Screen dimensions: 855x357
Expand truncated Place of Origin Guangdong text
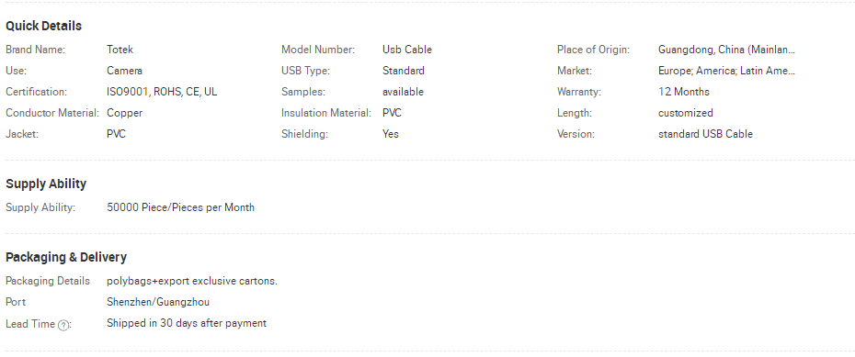tap(727, 50)
